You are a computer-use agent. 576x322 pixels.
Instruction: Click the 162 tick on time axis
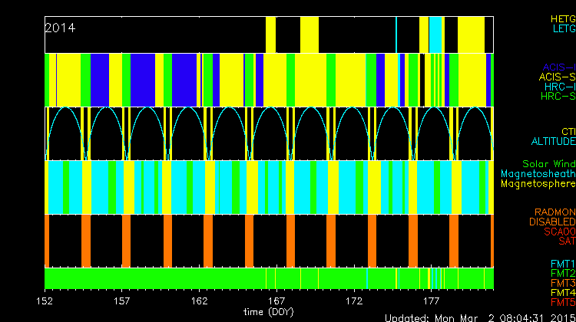pyautogui.click(x=200, y=301)
